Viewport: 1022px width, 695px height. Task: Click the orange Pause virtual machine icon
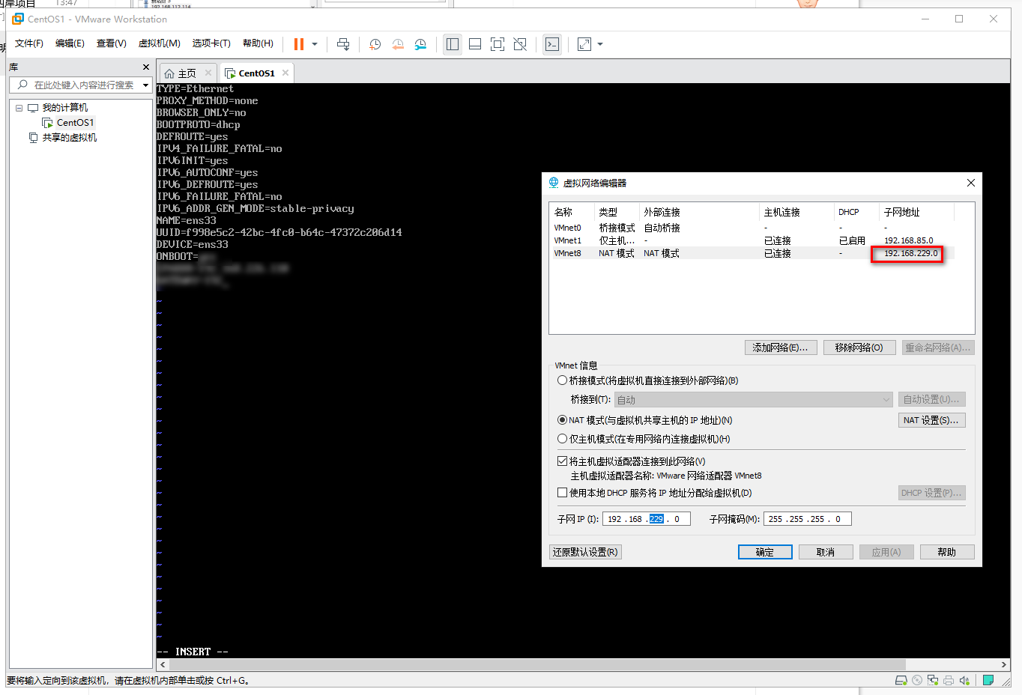pyautogui.click(x=299, y=44)
